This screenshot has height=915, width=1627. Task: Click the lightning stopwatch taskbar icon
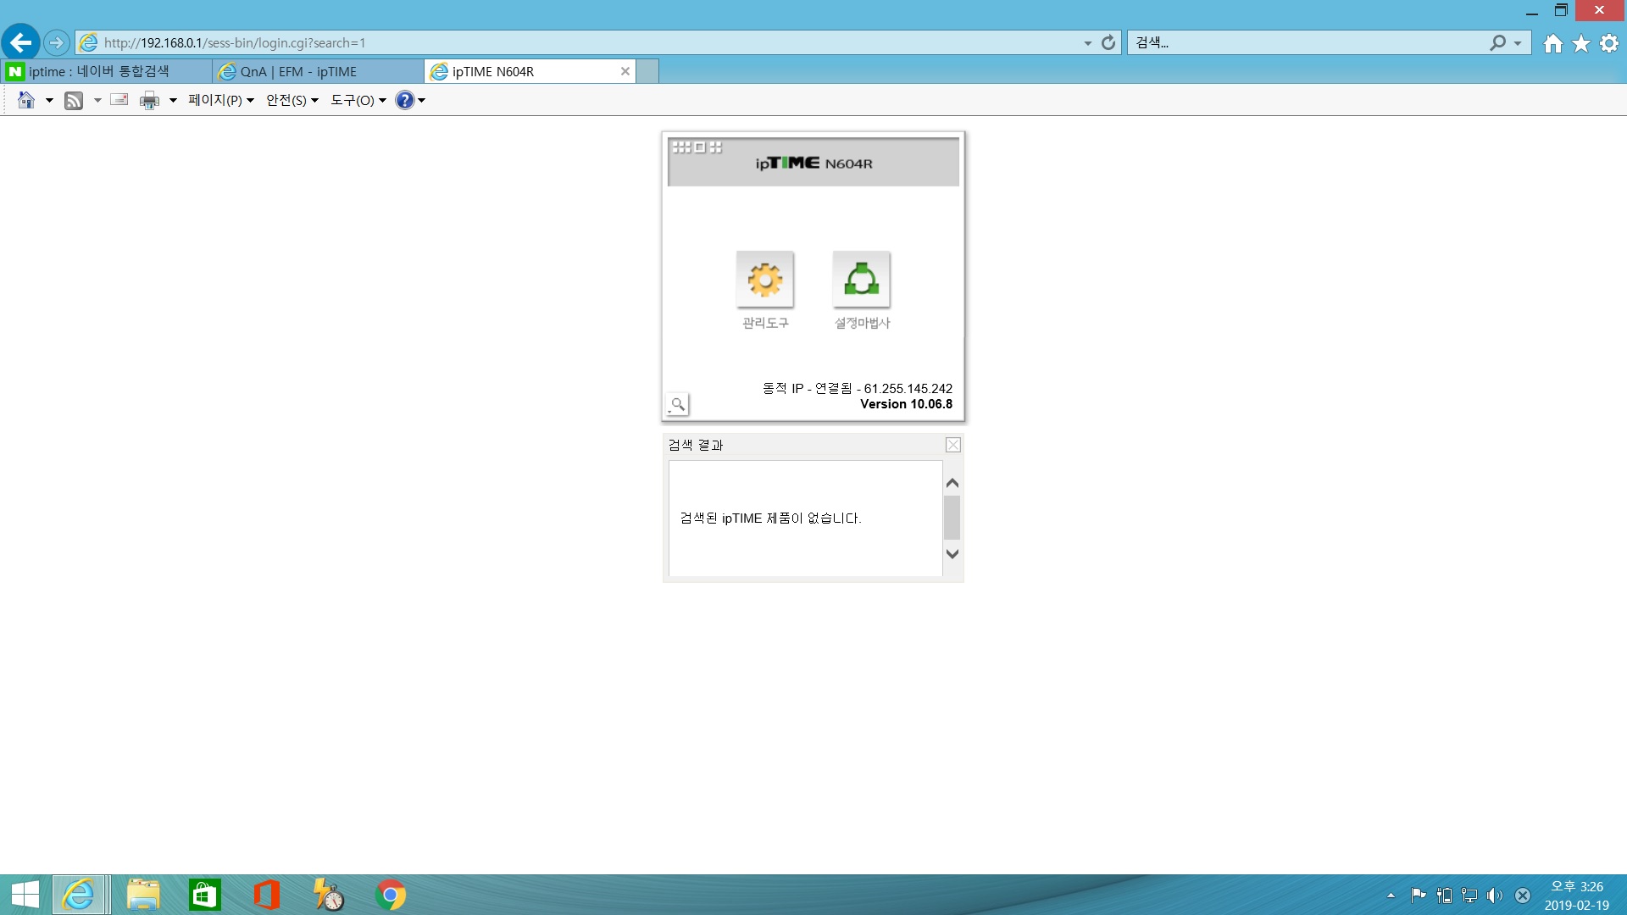click(x=329, y=895)
